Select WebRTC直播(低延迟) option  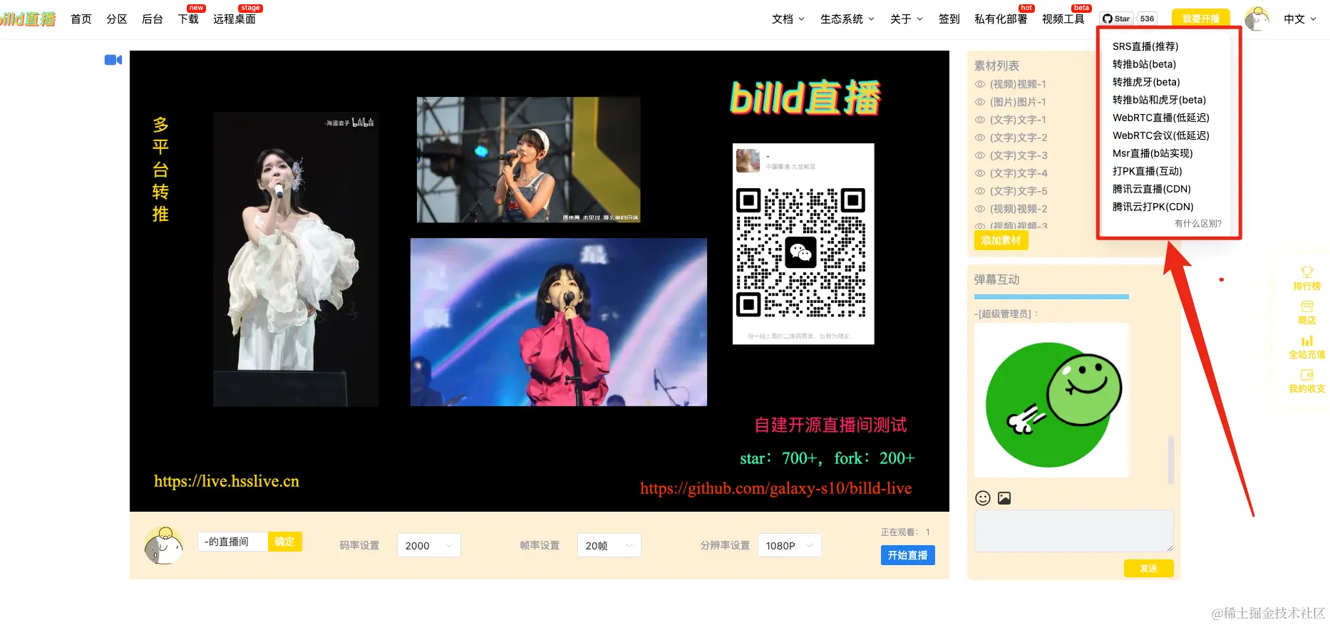click(x=1161, y=118)
